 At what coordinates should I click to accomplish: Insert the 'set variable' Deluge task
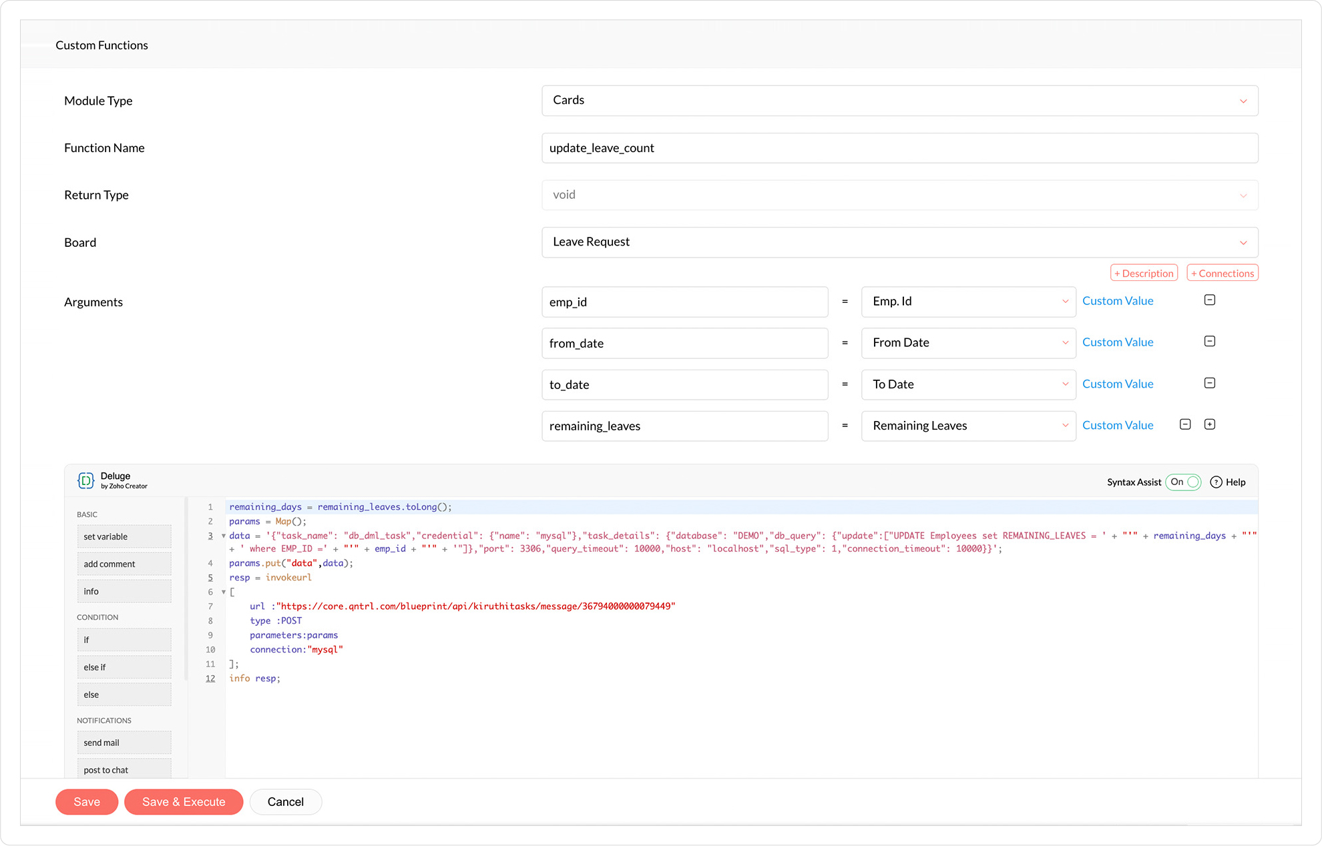(x=124, y=536)
